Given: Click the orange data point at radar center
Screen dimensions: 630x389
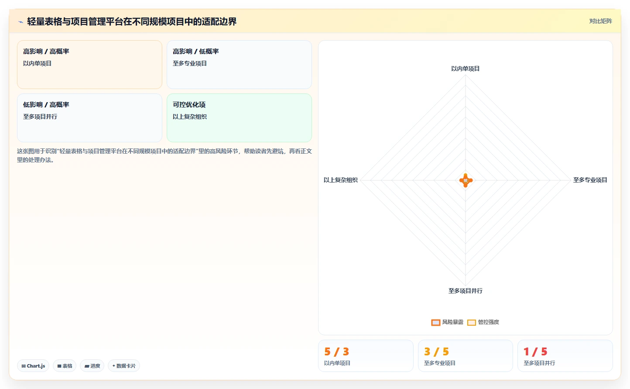Looking at the screenshot, I should pos(466,180).
